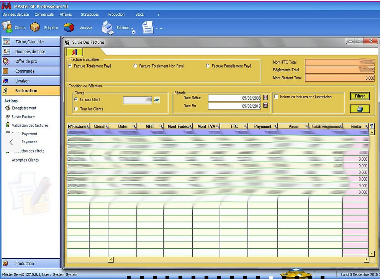380x279 pixels.
Task: Open Validation des factures action link
Action: click(x=30, y=125)
